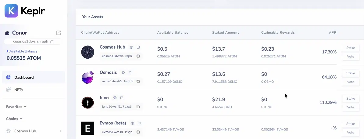Click 110.29% APR value

328,103
